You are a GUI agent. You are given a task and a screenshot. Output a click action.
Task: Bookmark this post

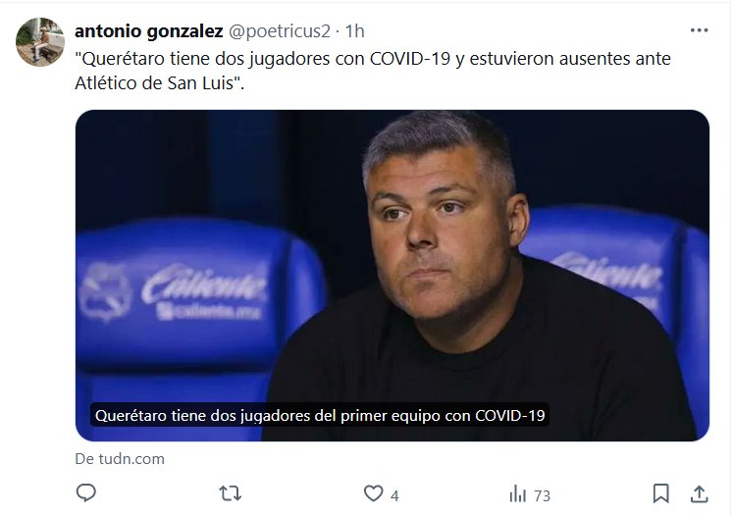(661, 493)
